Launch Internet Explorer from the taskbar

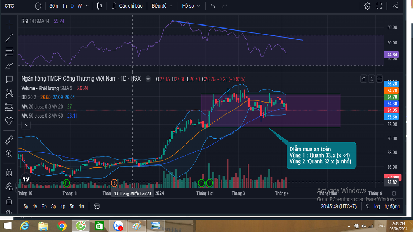[25, 226]
